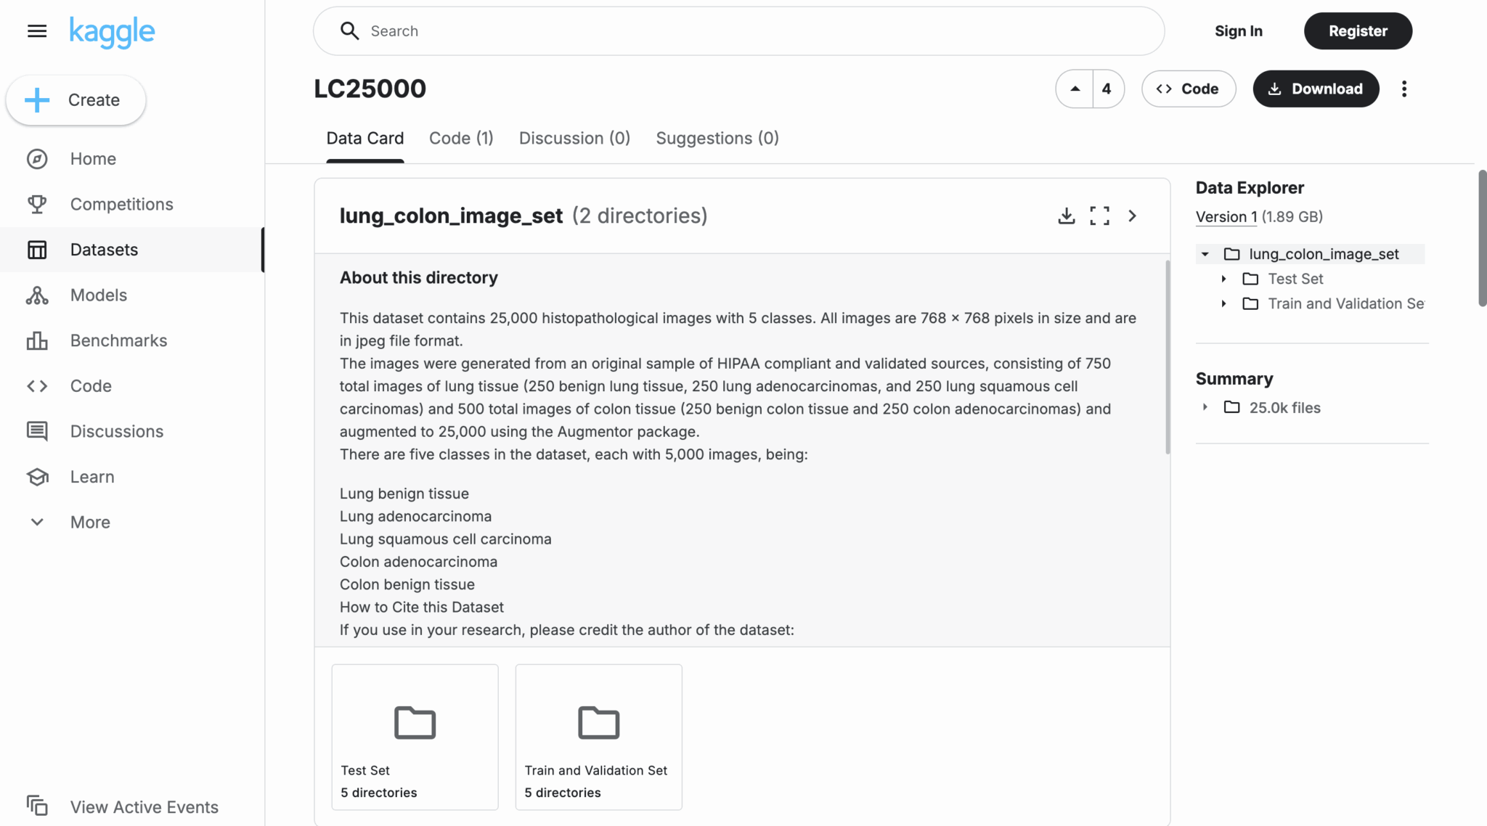
Task: Expand the Train and Validation Set tree node
Action: click(1224, 303)
